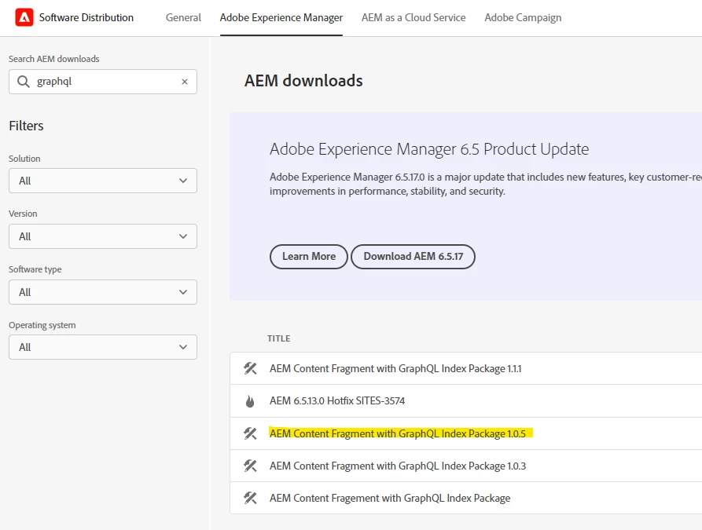Open the Version filter dropdown

[103, 236]
